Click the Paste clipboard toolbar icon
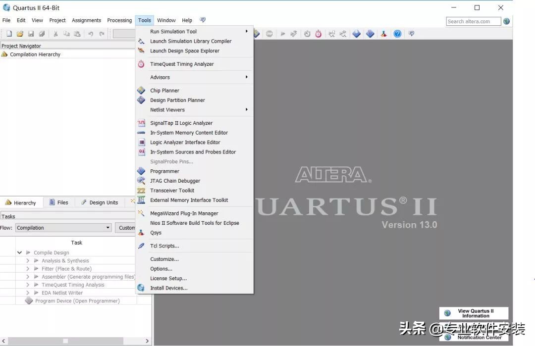The width and height of the screenshot is (535, 346). 77,34
